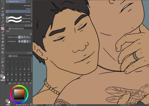Select the Balloon tool
The height and width of the screenshot is (106, 149).
tap(3, 69)
